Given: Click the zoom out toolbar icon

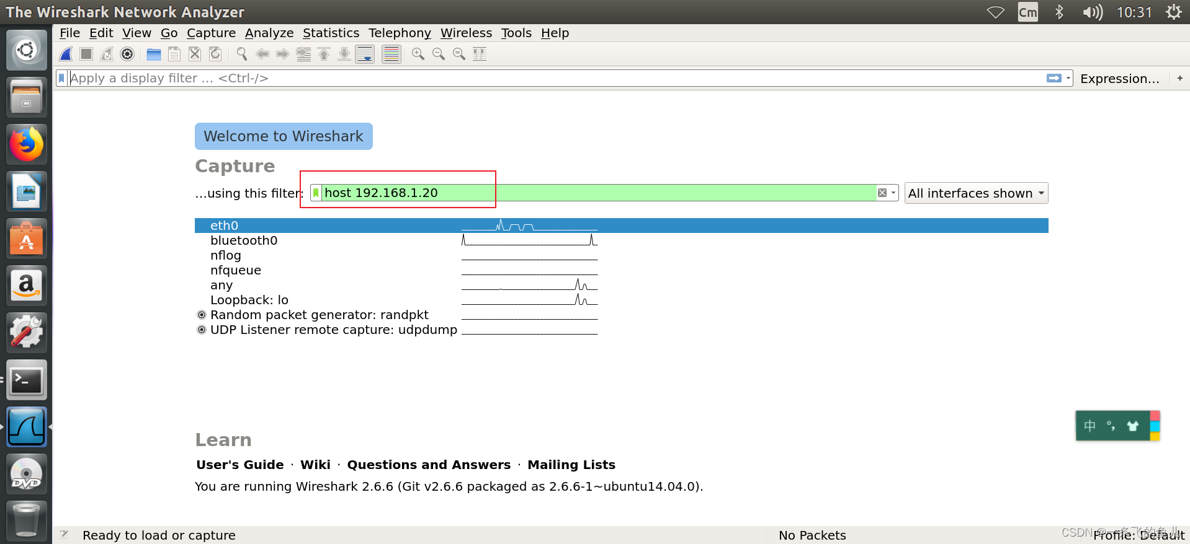Looking at the screenshot, I should 439,55.
